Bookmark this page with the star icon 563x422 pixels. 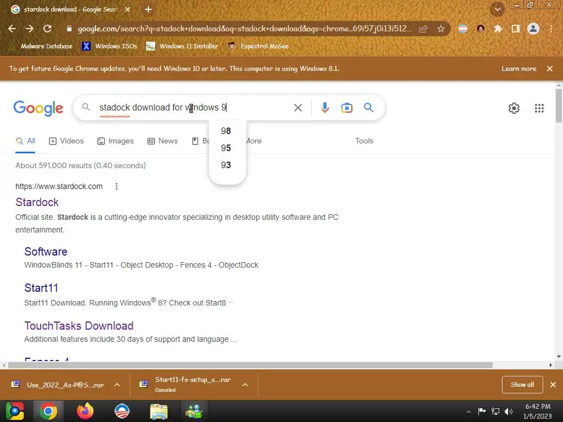[x=441, y=29]
